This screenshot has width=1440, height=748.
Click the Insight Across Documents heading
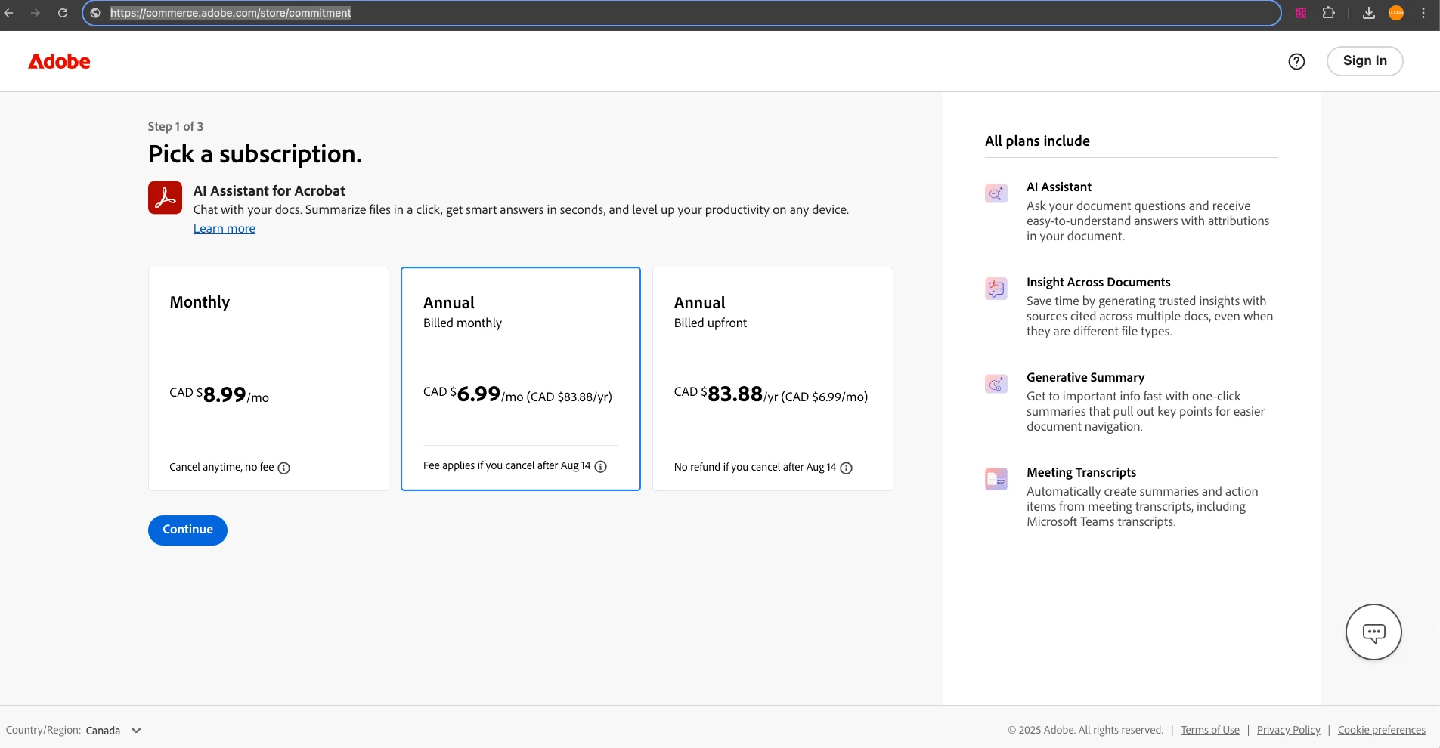coord(1098,282)
